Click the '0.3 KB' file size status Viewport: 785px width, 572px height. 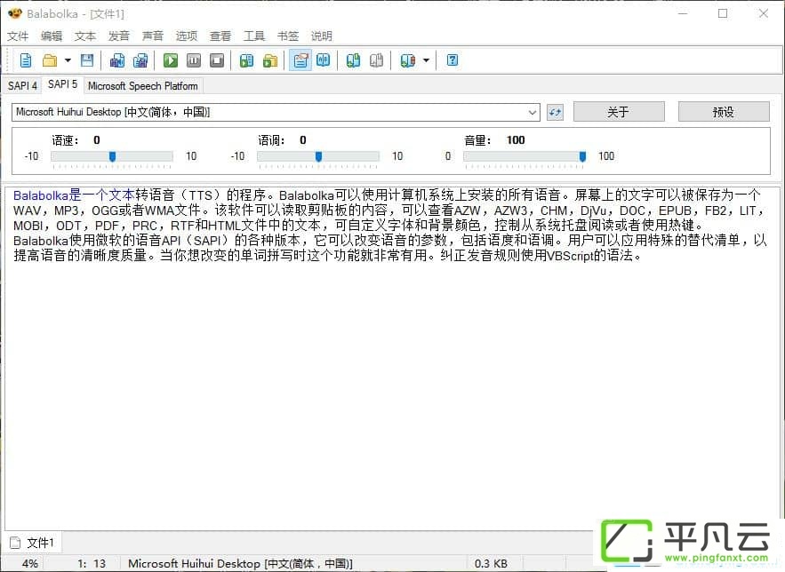coord(491,563)
